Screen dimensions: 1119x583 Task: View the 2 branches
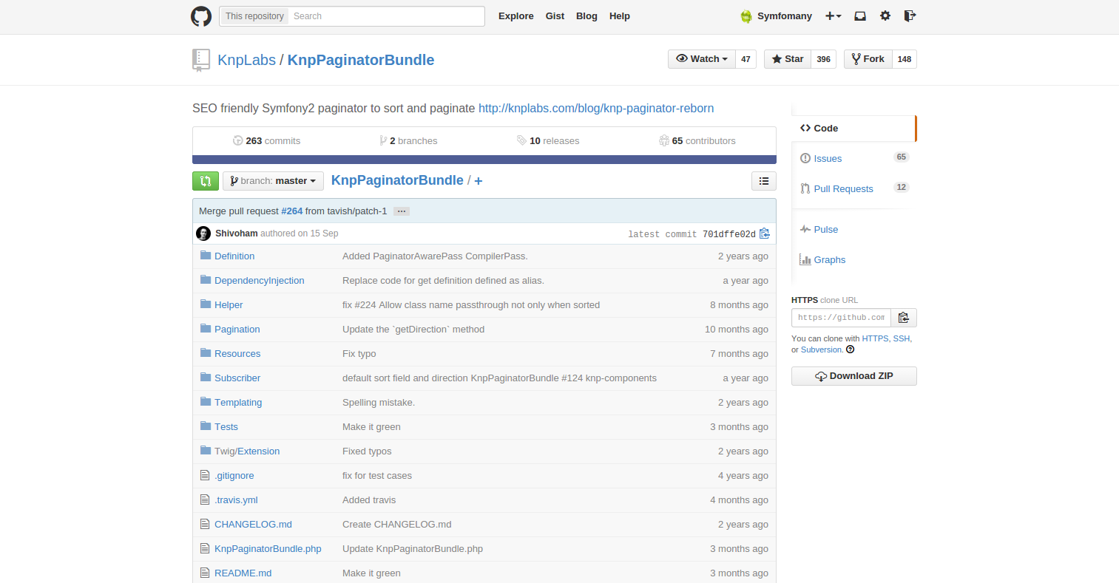pos(408,140)
